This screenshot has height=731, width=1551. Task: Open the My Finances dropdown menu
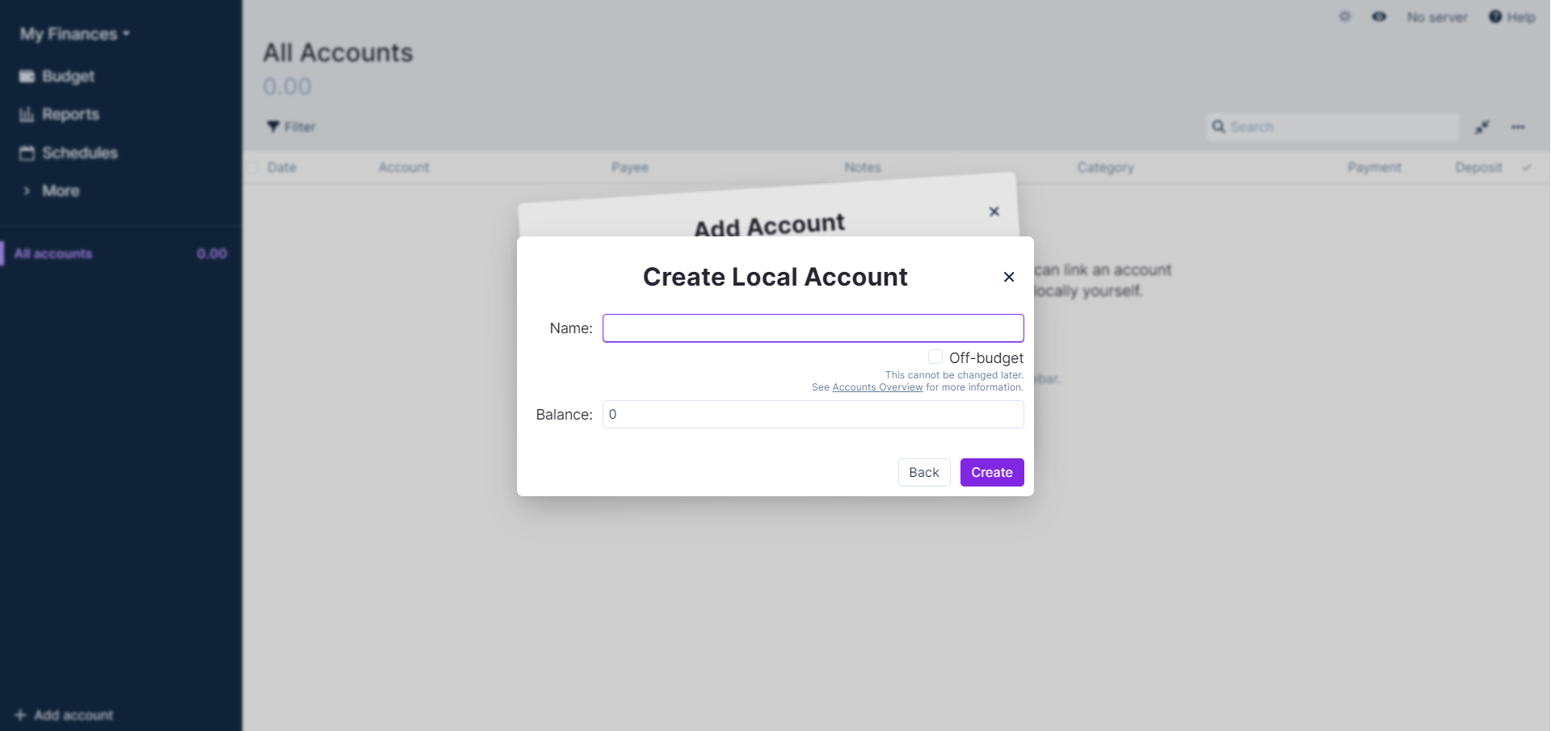click(74, 34)
